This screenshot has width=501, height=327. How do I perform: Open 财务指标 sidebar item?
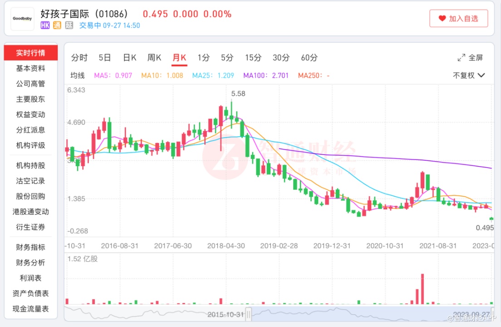[x=31, y=247]
